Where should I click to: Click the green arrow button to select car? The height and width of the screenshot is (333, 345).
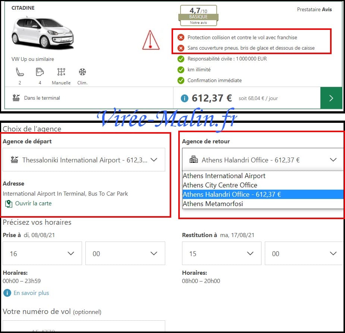coord(331,98)
